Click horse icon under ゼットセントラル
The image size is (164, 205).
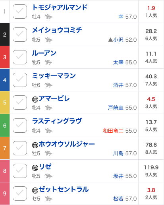point(48,199)
